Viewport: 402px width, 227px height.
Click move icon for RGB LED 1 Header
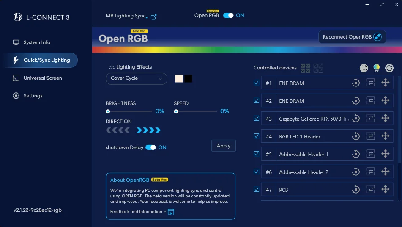[x=386, y=136]
